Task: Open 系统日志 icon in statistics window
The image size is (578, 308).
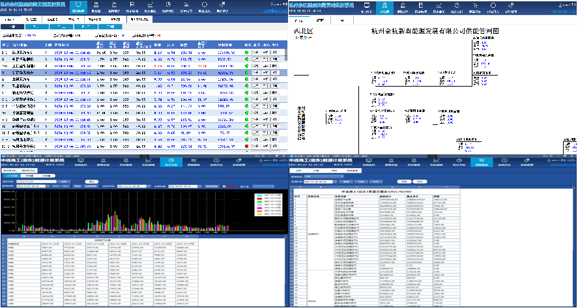Action: click(x=216, y=160)
